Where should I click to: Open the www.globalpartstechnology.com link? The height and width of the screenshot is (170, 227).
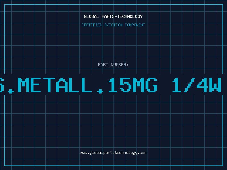(x=113, y=153)
